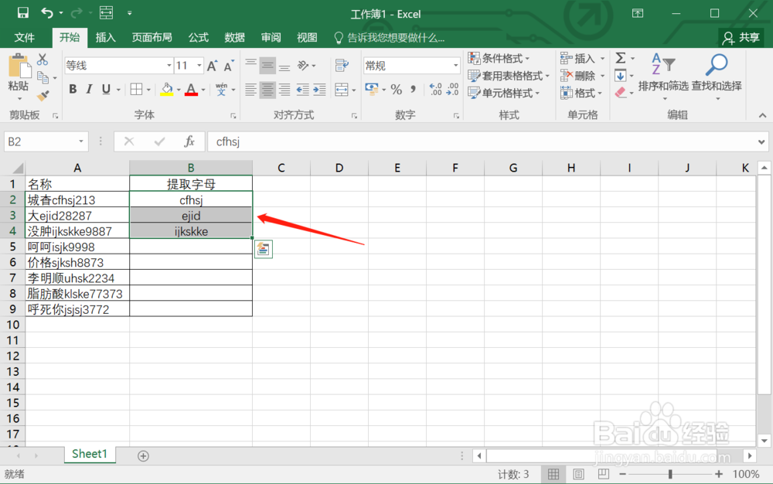This screenshot has height=484, width=773.
Task: Open 查找和选择 find and select
Action: 717,77
